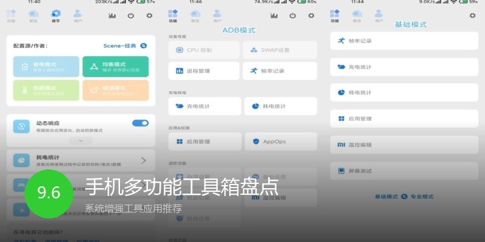Open 充电统计 row on 基础模式 screen
The width and height of the screenshot is (485, 242).
tap(404, 67)
